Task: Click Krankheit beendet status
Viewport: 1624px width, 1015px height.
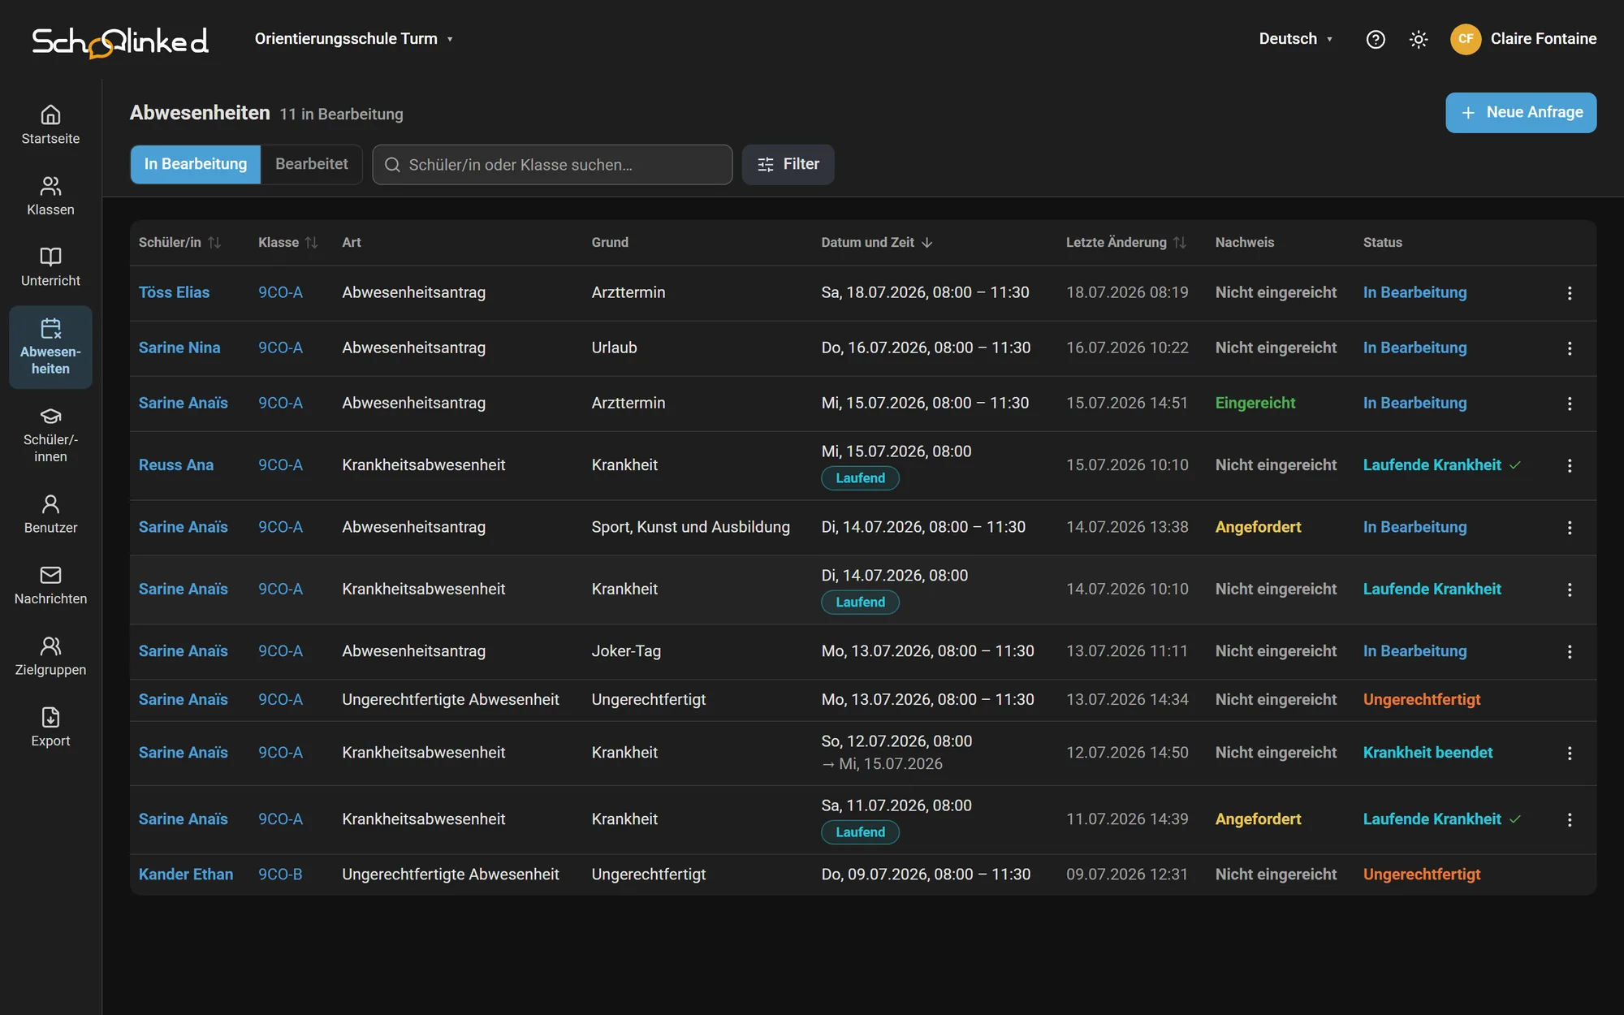Action: [x=1427, y=753]
